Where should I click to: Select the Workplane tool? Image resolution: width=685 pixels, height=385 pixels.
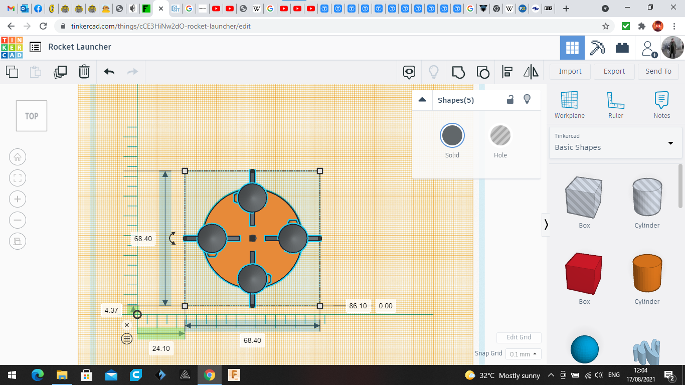click(x=569, y=105)
